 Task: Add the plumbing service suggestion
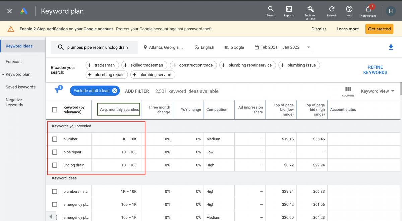click(x=152, y=75)
